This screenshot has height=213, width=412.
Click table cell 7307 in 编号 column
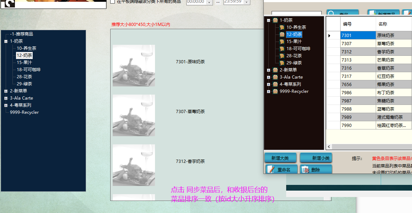[358, 44]
